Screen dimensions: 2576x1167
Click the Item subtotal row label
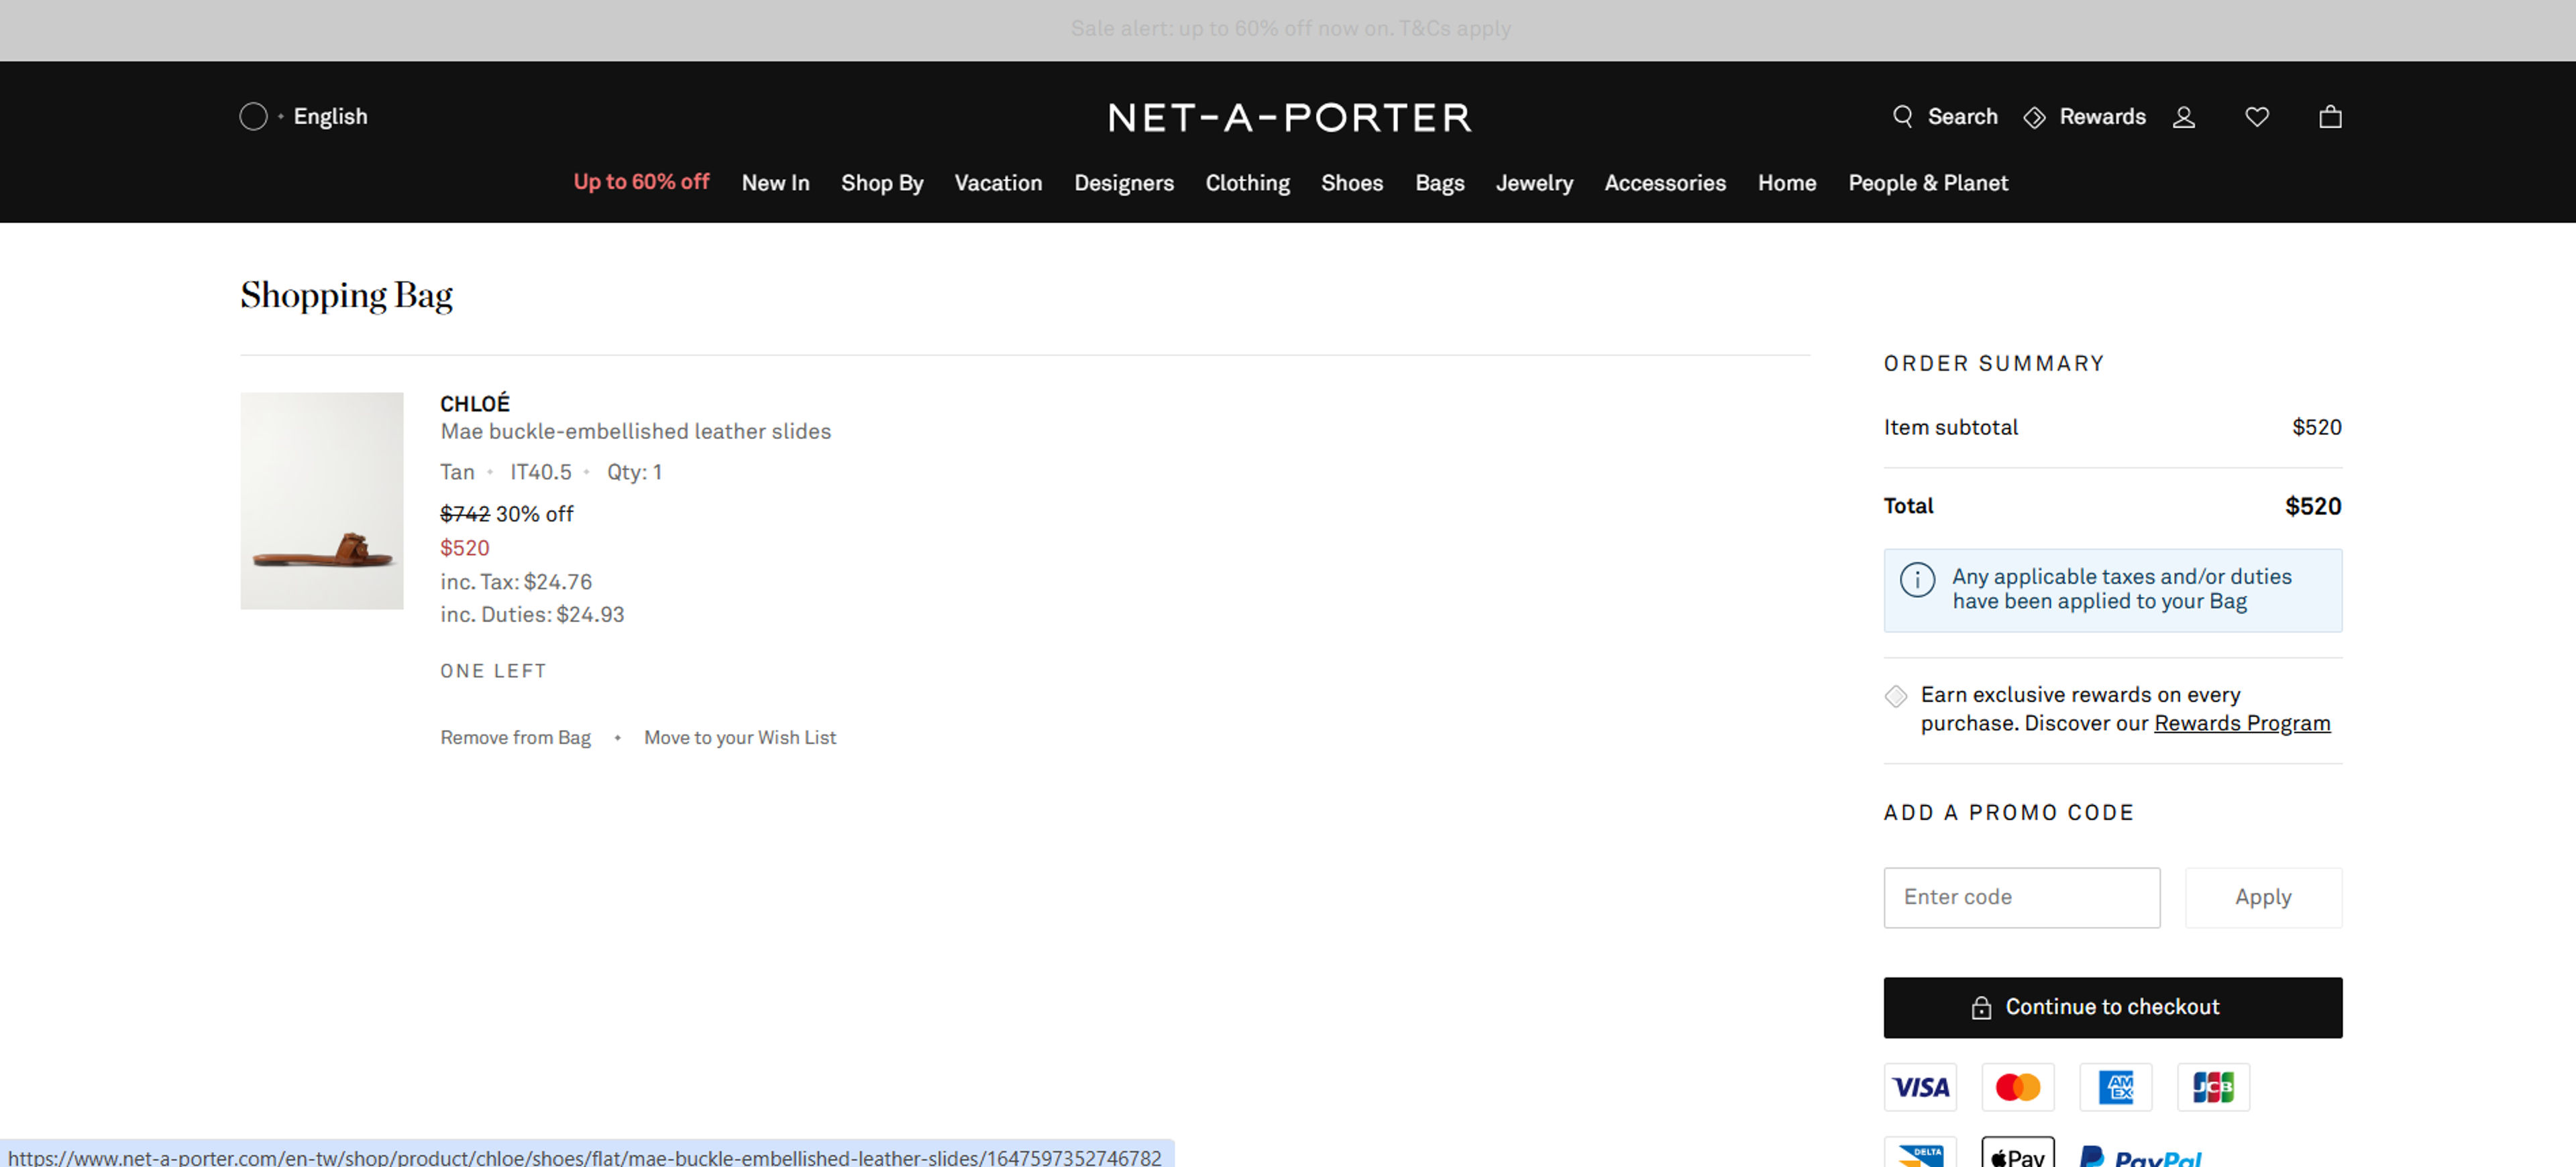click(1950, 428)
